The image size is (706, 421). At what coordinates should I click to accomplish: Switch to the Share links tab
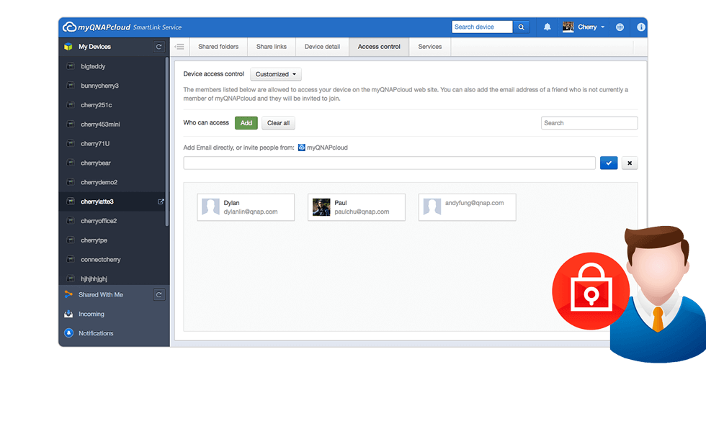pos(271,47)
